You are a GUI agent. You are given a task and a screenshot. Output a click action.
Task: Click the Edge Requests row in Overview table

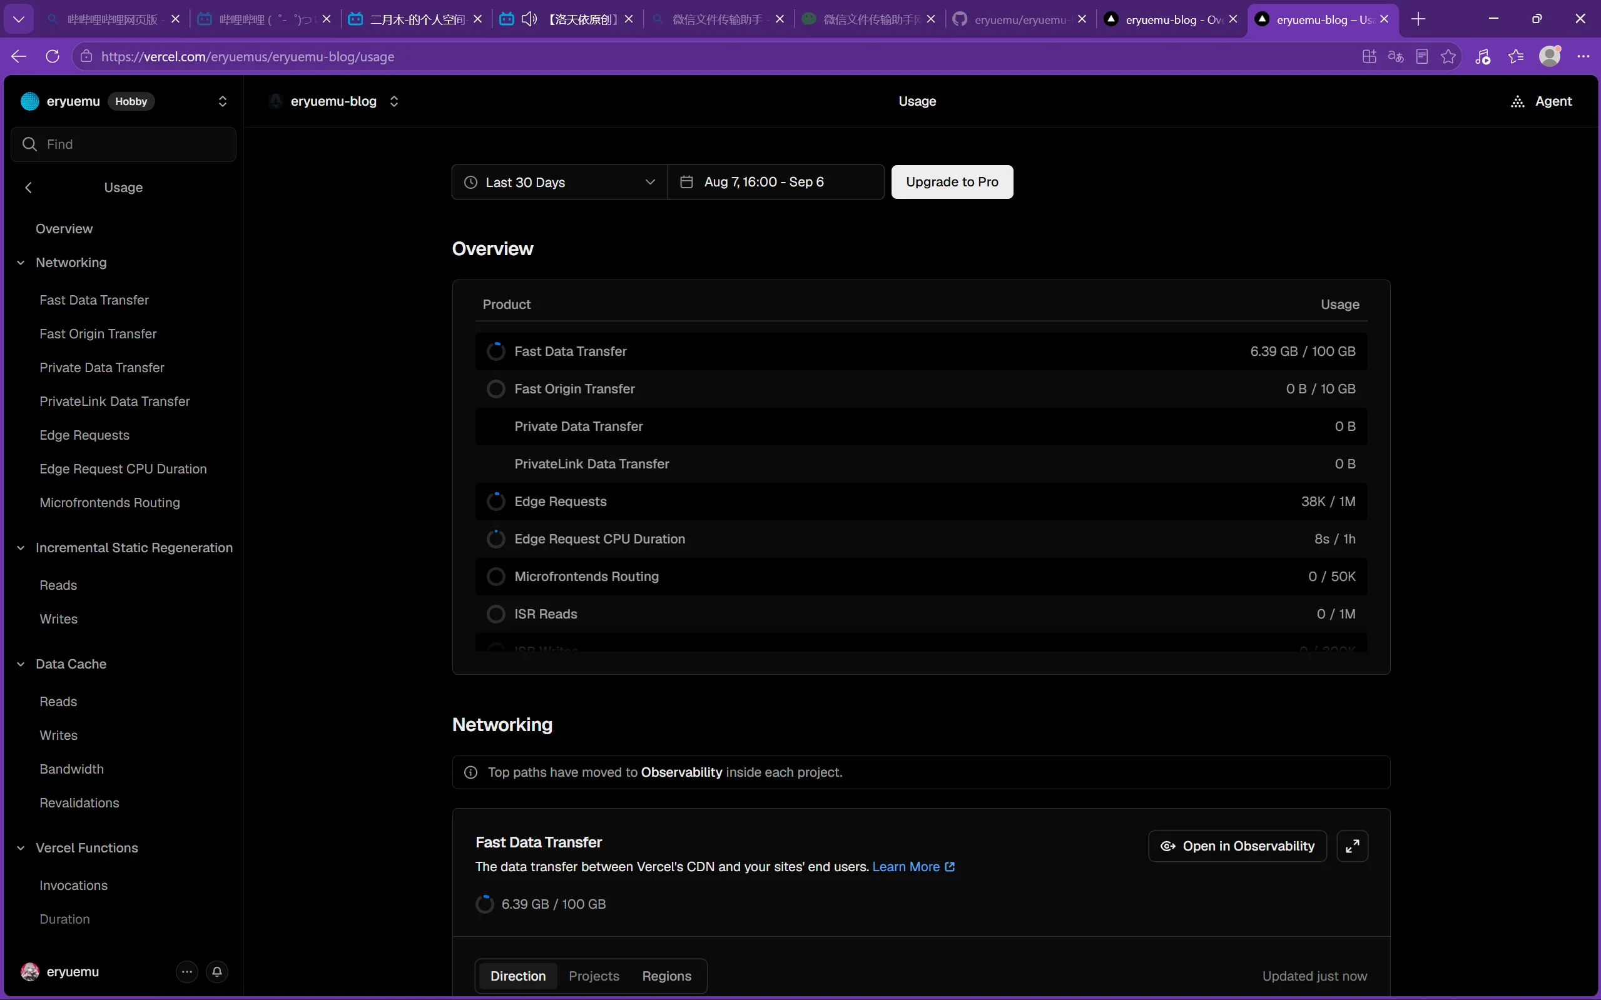(921, 502)
